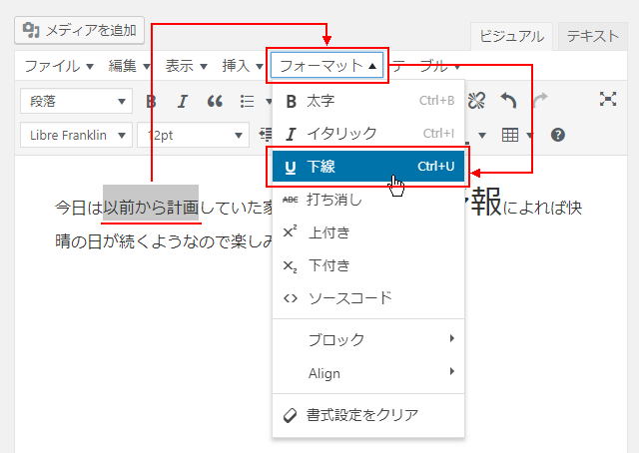Open the 編集 menu
639x453 pixels.
129,66
